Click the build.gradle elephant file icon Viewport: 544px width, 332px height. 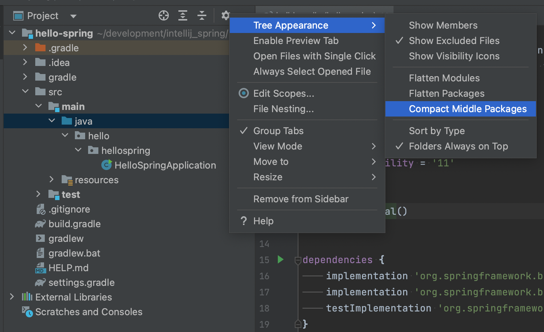click(x=40, y=224)
